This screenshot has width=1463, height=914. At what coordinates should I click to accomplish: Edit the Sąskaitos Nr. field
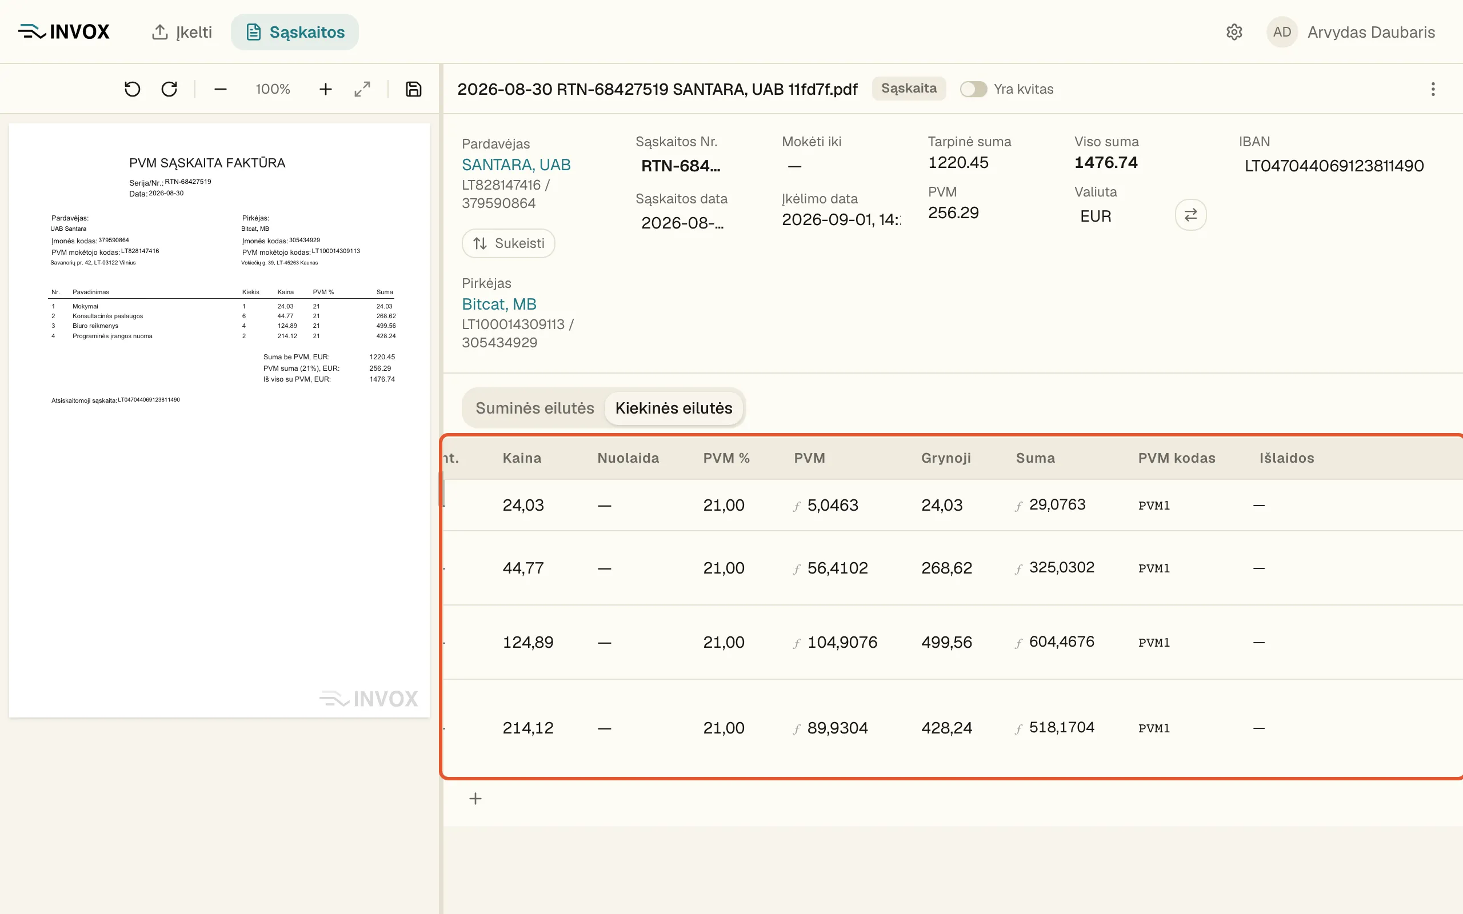coord(681,166)
